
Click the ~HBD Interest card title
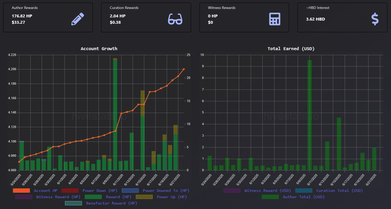coord(318,8)
